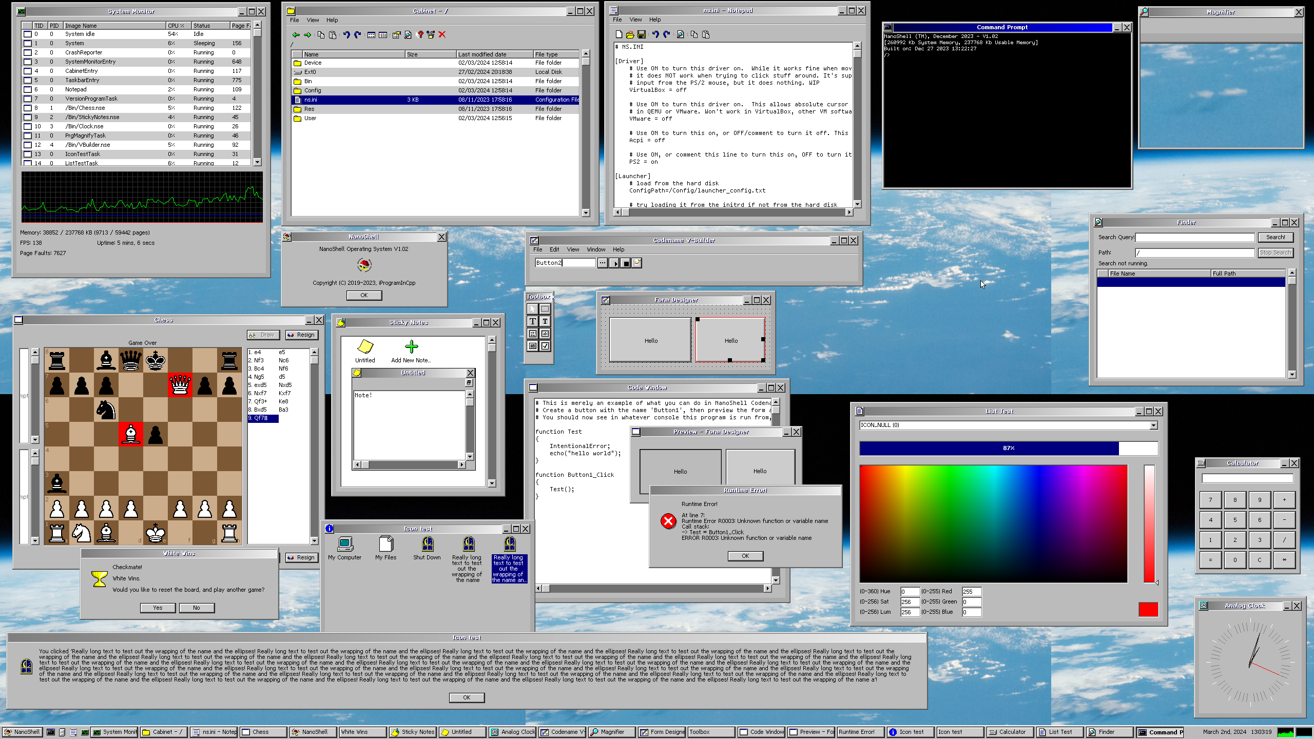Image resolution: width=1314 pixels, height=739 pixels.
Task: Select the checkbox control tool in Toolbox
Action: tap(545, 346)
